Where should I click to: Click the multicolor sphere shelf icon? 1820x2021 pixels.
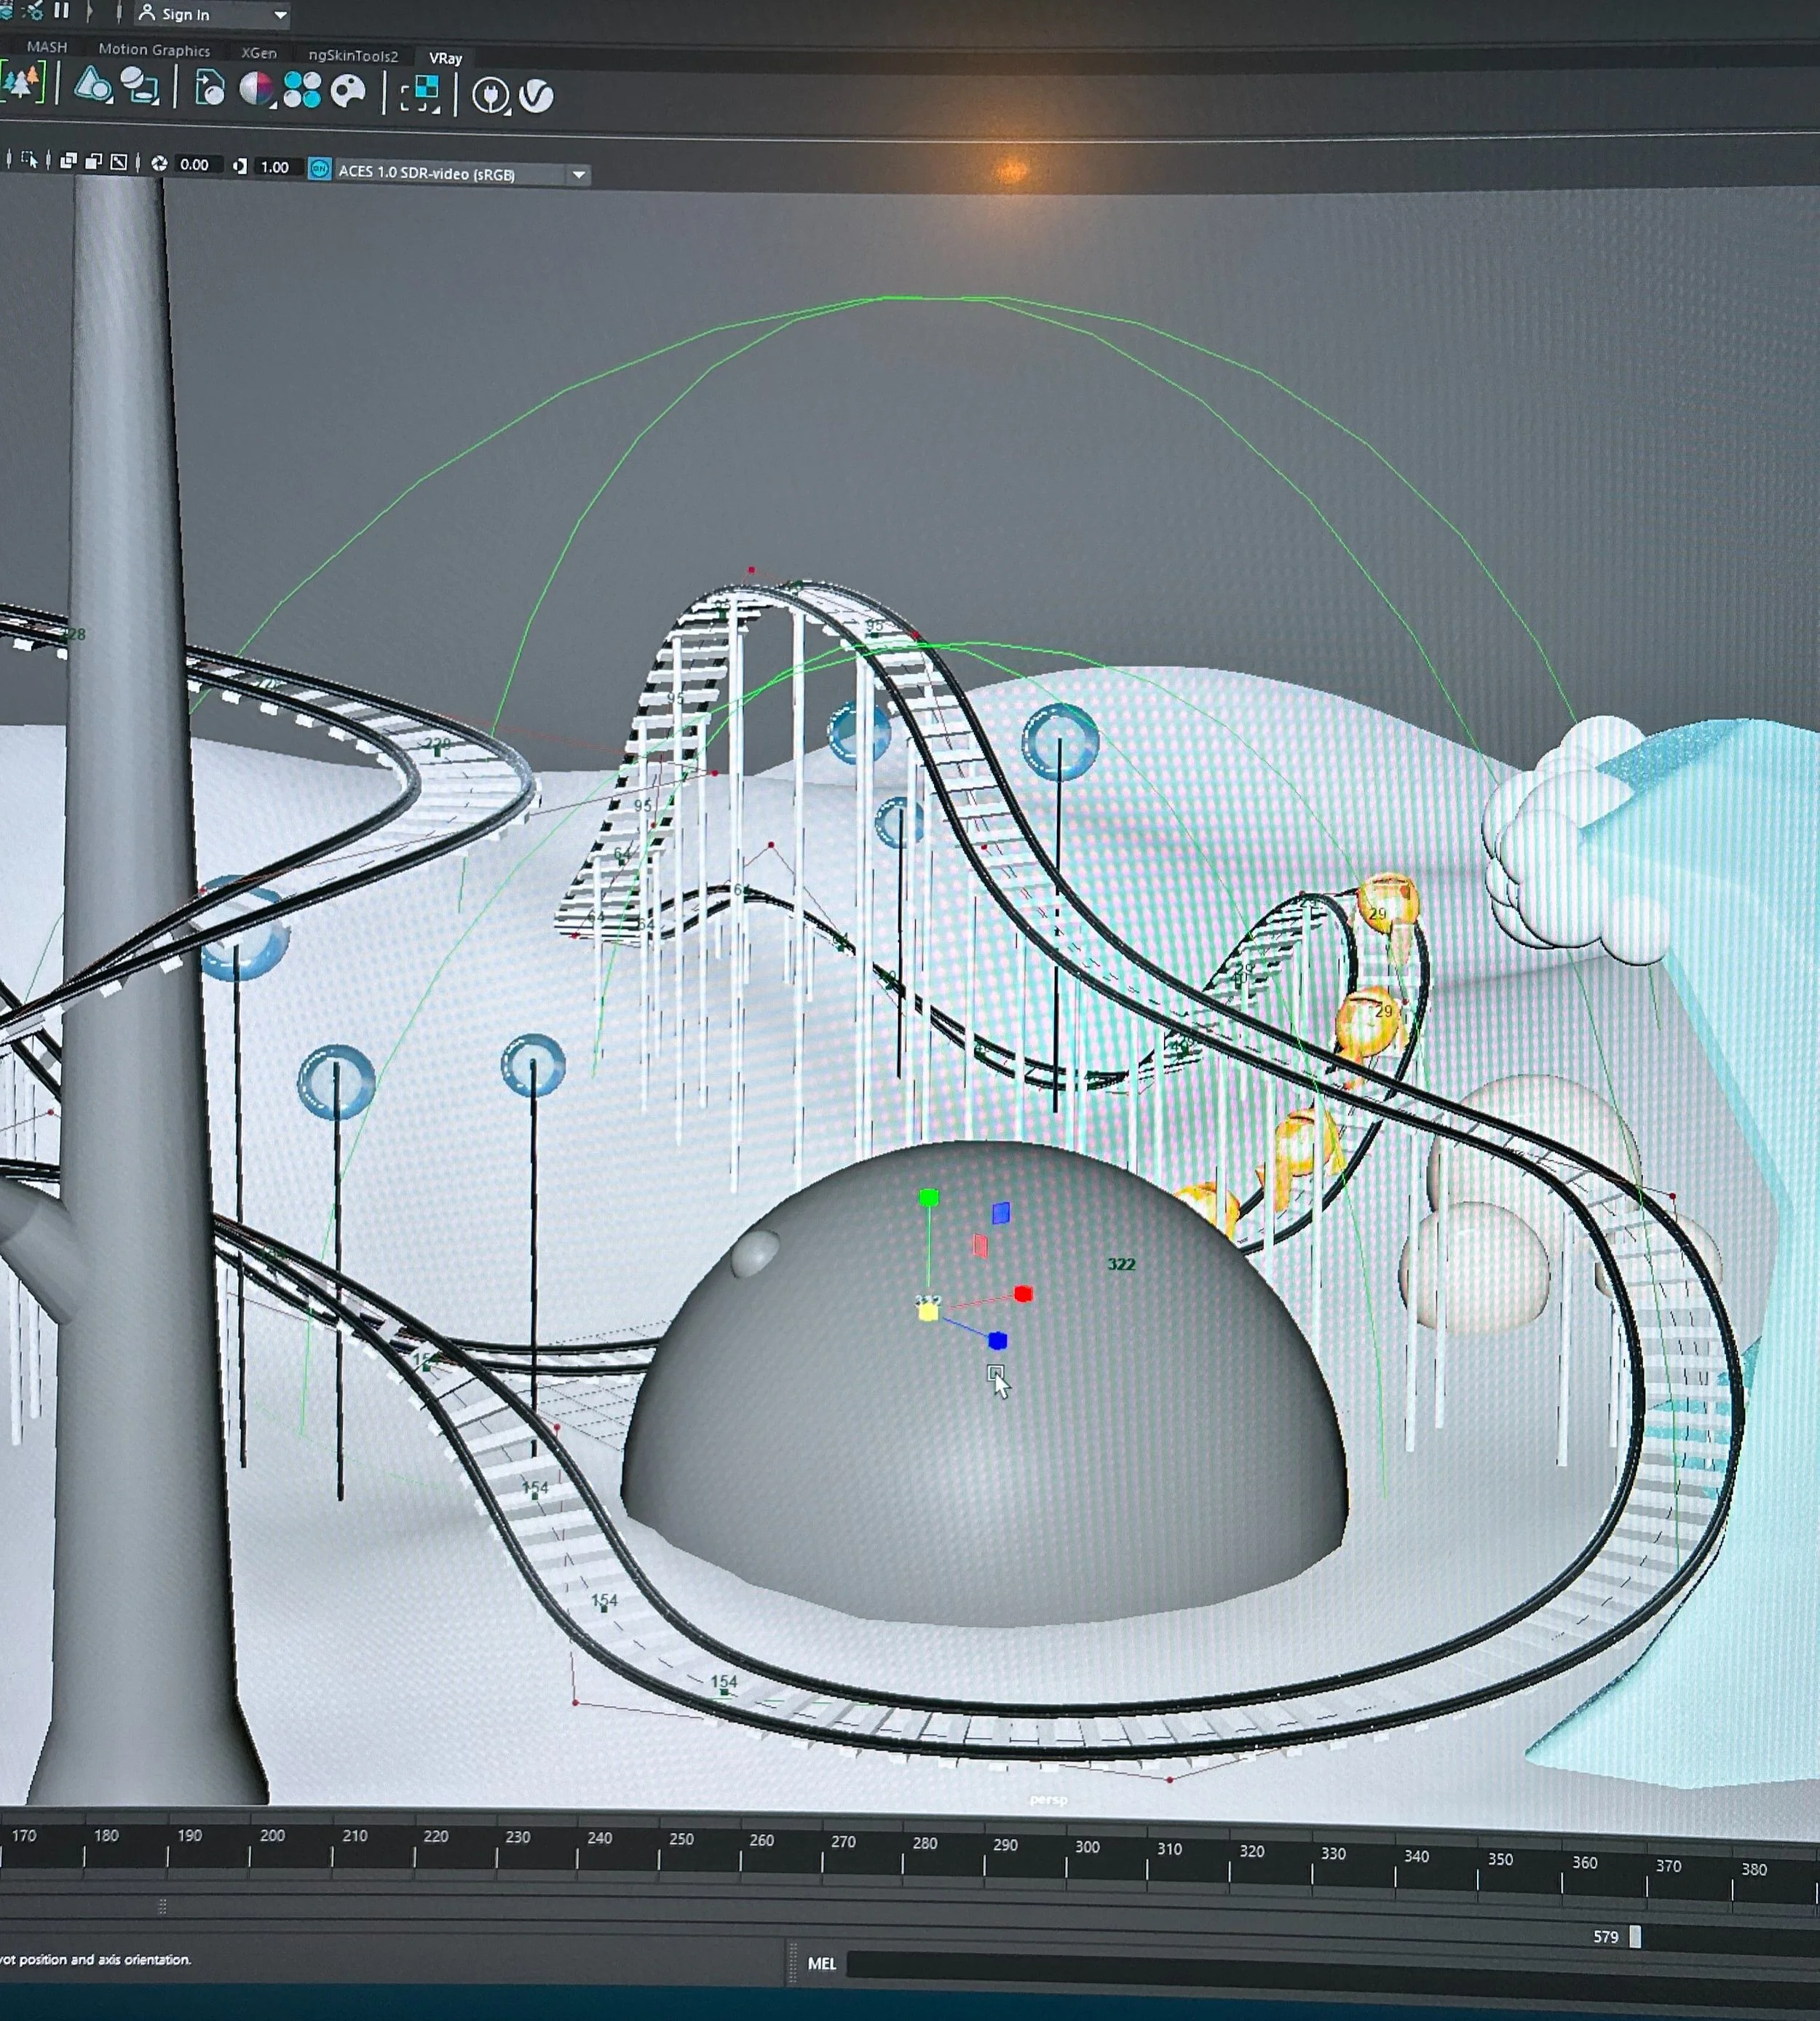(257, 89)
